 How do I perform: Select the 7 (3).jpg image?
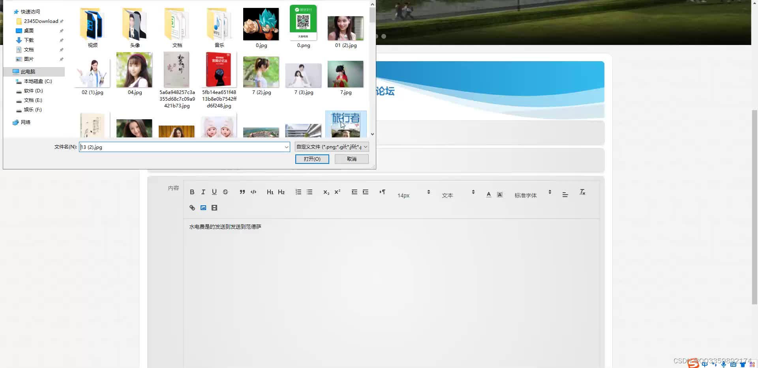(x=303, y=79)
